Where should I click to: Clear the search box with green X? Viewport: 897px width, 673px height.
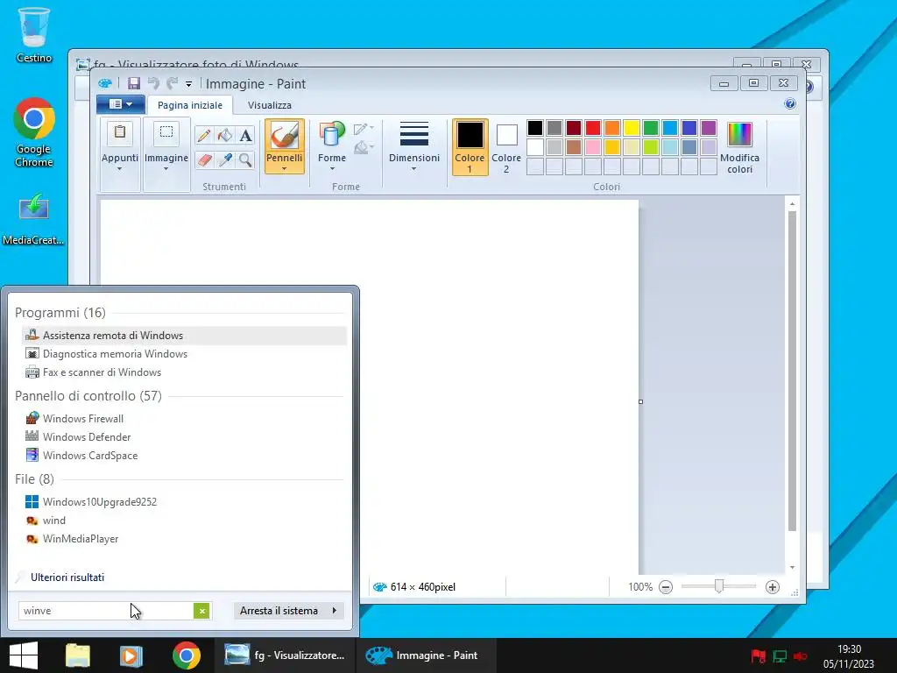(x=201, y=611)
